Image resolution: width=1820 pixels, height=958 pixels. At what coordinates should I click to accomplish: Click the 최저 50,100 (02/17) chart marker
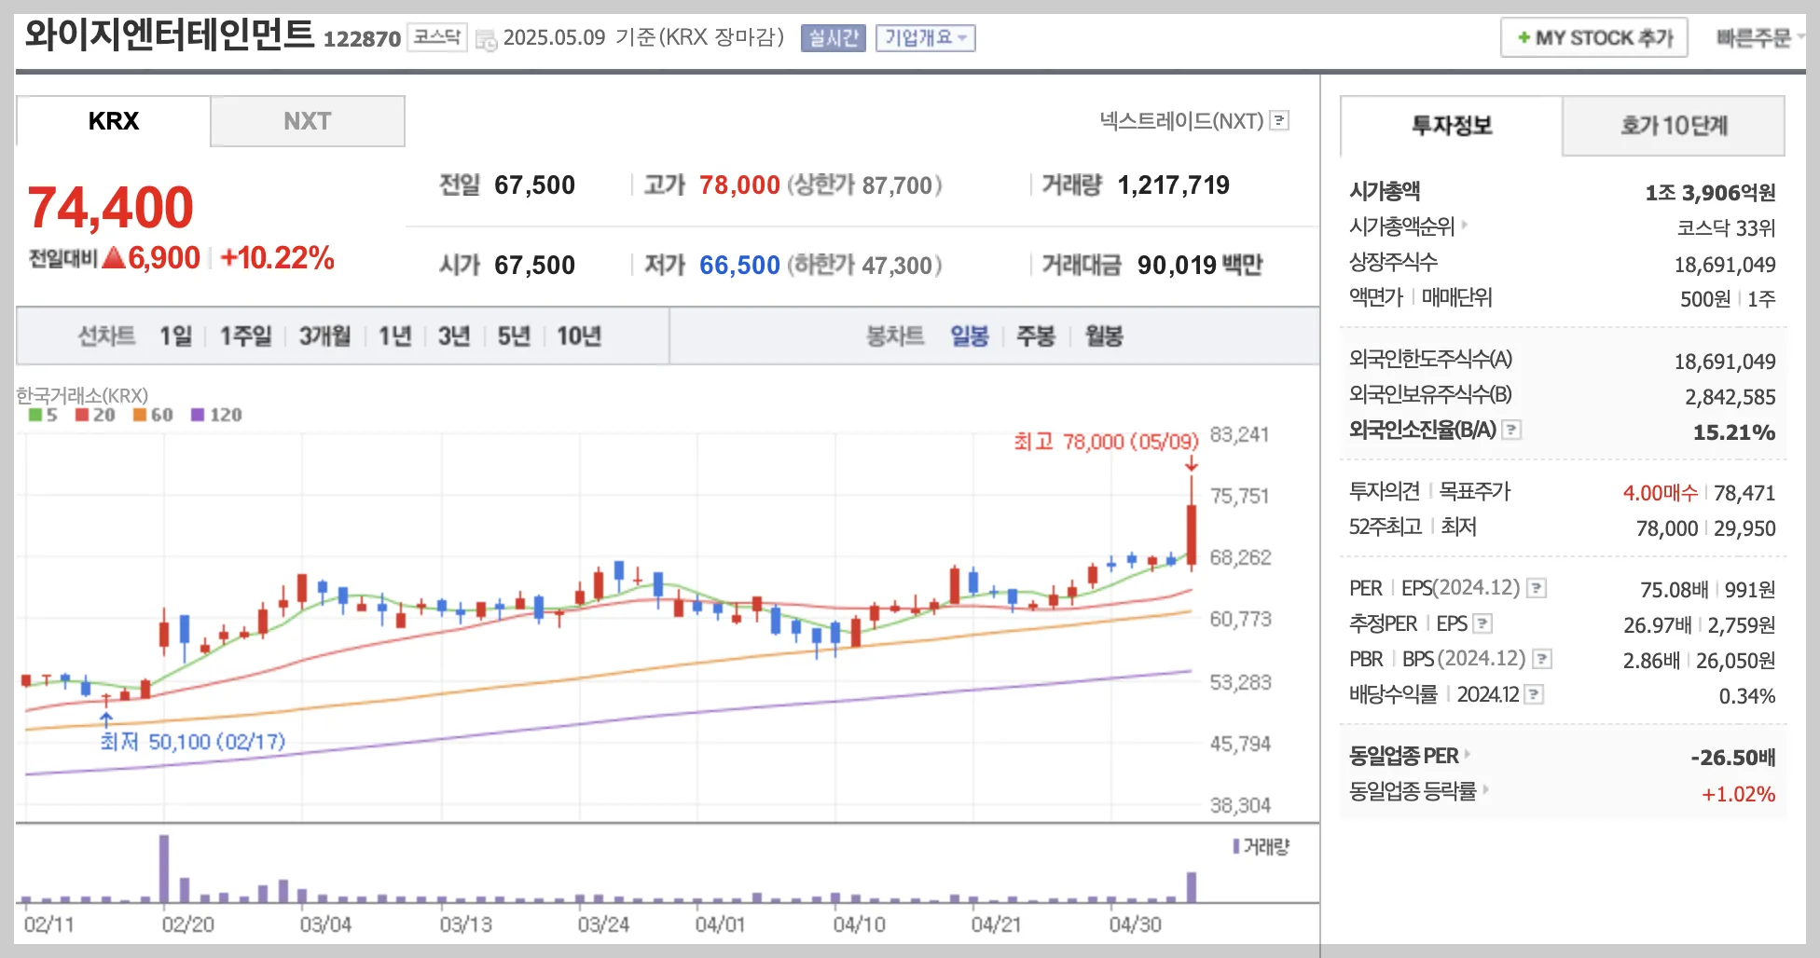193,742
